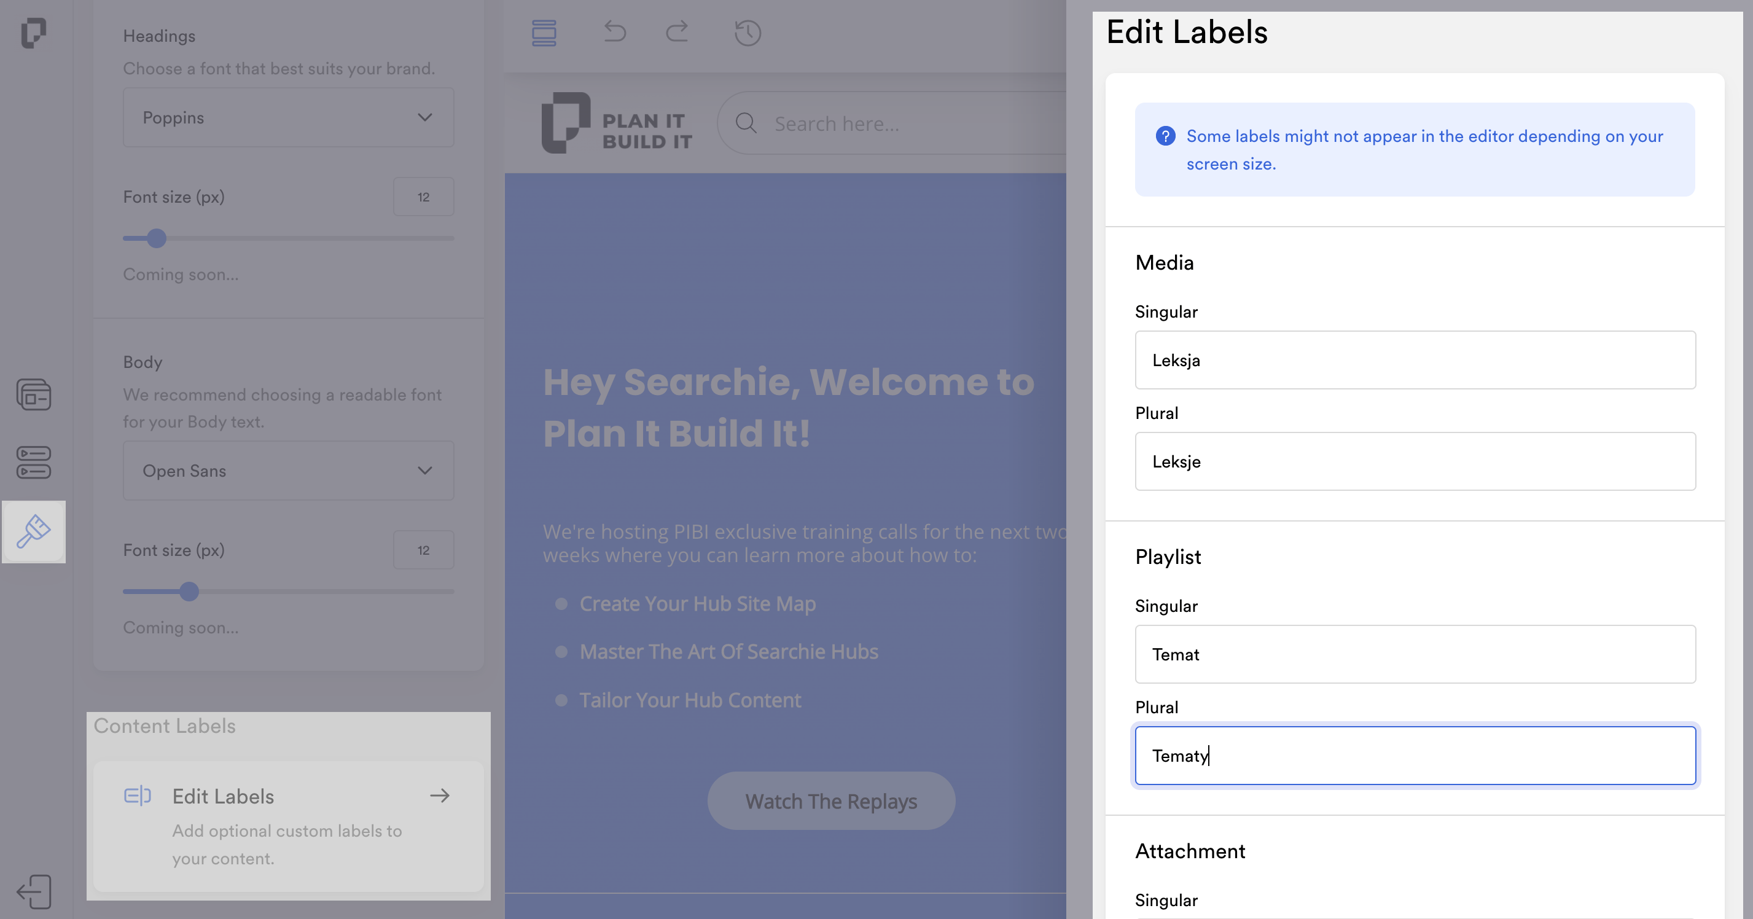Click the Attachment section heading
1753x919 pixels.
click(1190, 851)
